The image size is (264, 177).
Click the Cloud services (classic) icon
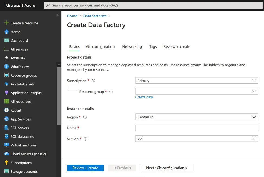[x=6, y=154]
